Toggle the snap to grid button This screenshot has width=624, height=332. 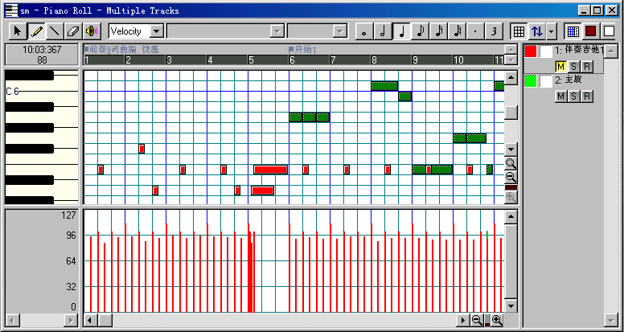[x=519, y=31]
